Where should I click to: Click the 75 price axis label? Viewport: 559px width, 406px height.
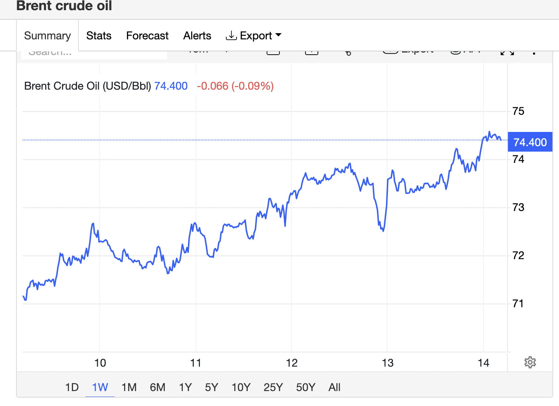point(518,111)
